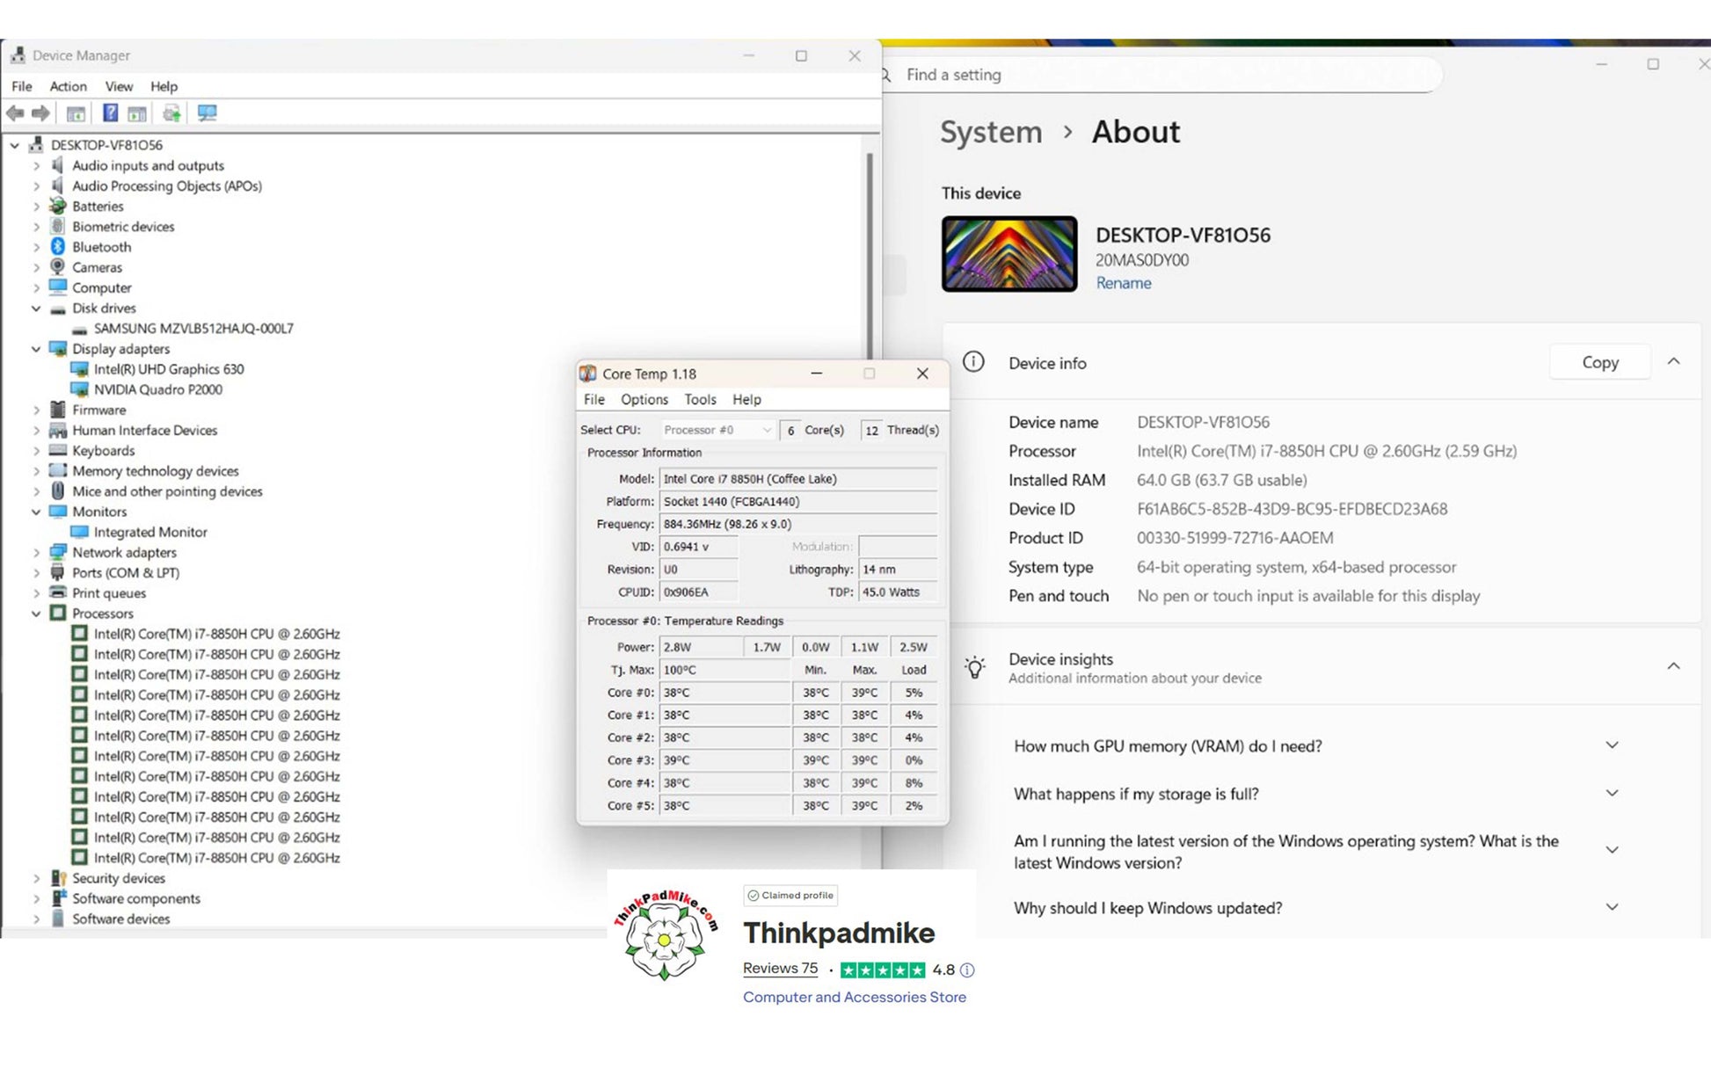Open the Select CPU dropdown
The width and height of the screenshot is (1711, 1075).
[717, 430]
